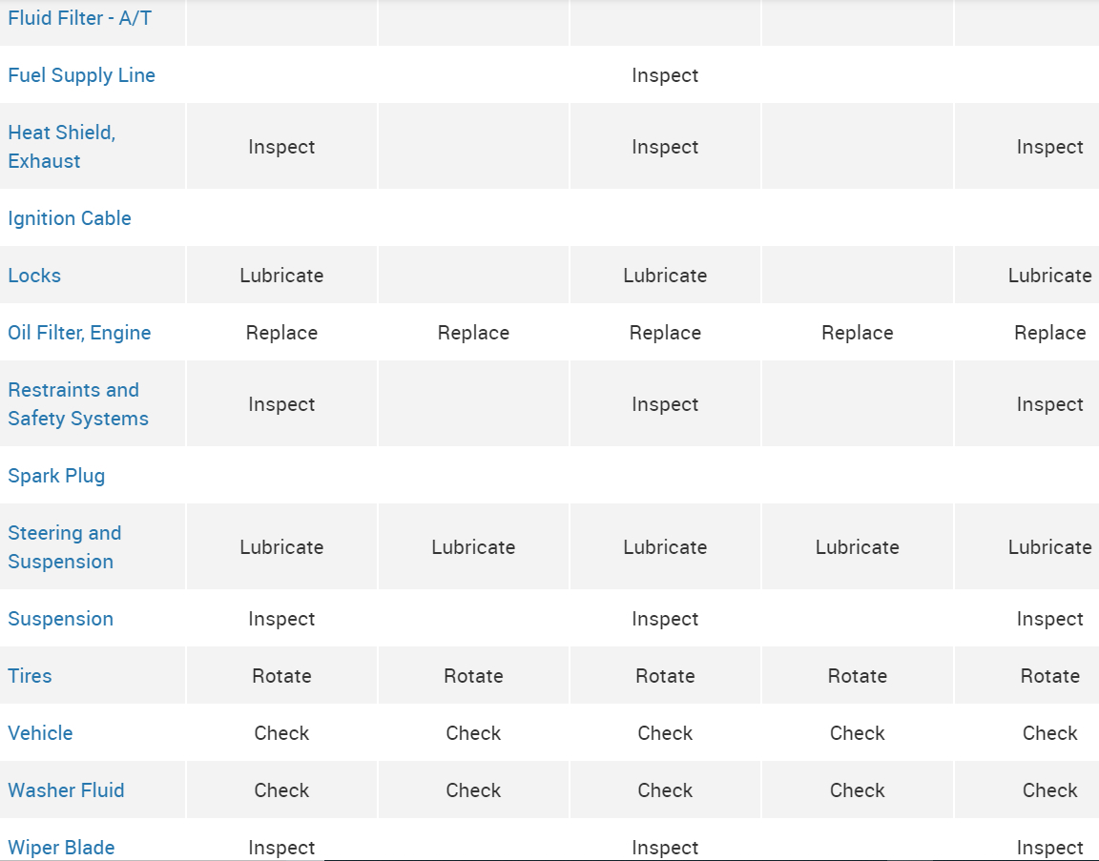
Task: Select the first Check cell in Washer Fluid row
Action: pyautogui.click(x=281, y=790)
